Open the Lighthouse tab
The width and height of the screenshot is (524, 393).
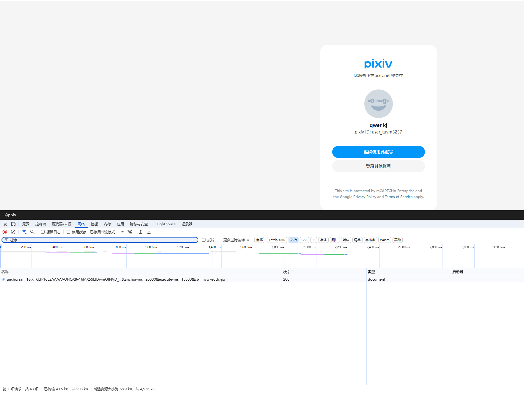click(x=166, y=224)
